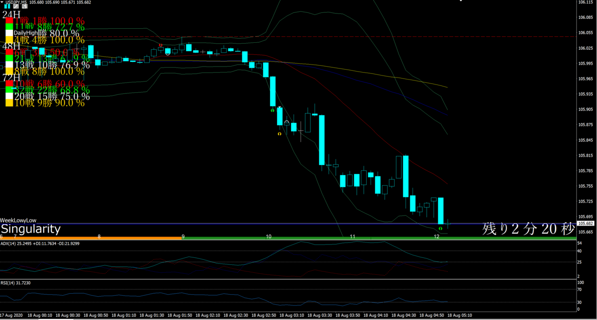Screen dimensions: 597x320
Task: Click the 残り2分20秒 countdown timer text
Action: (528, 229)
